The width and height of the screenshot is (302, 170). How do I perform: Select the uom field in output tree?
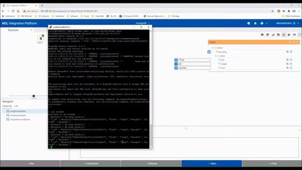[x=223, y=68]
